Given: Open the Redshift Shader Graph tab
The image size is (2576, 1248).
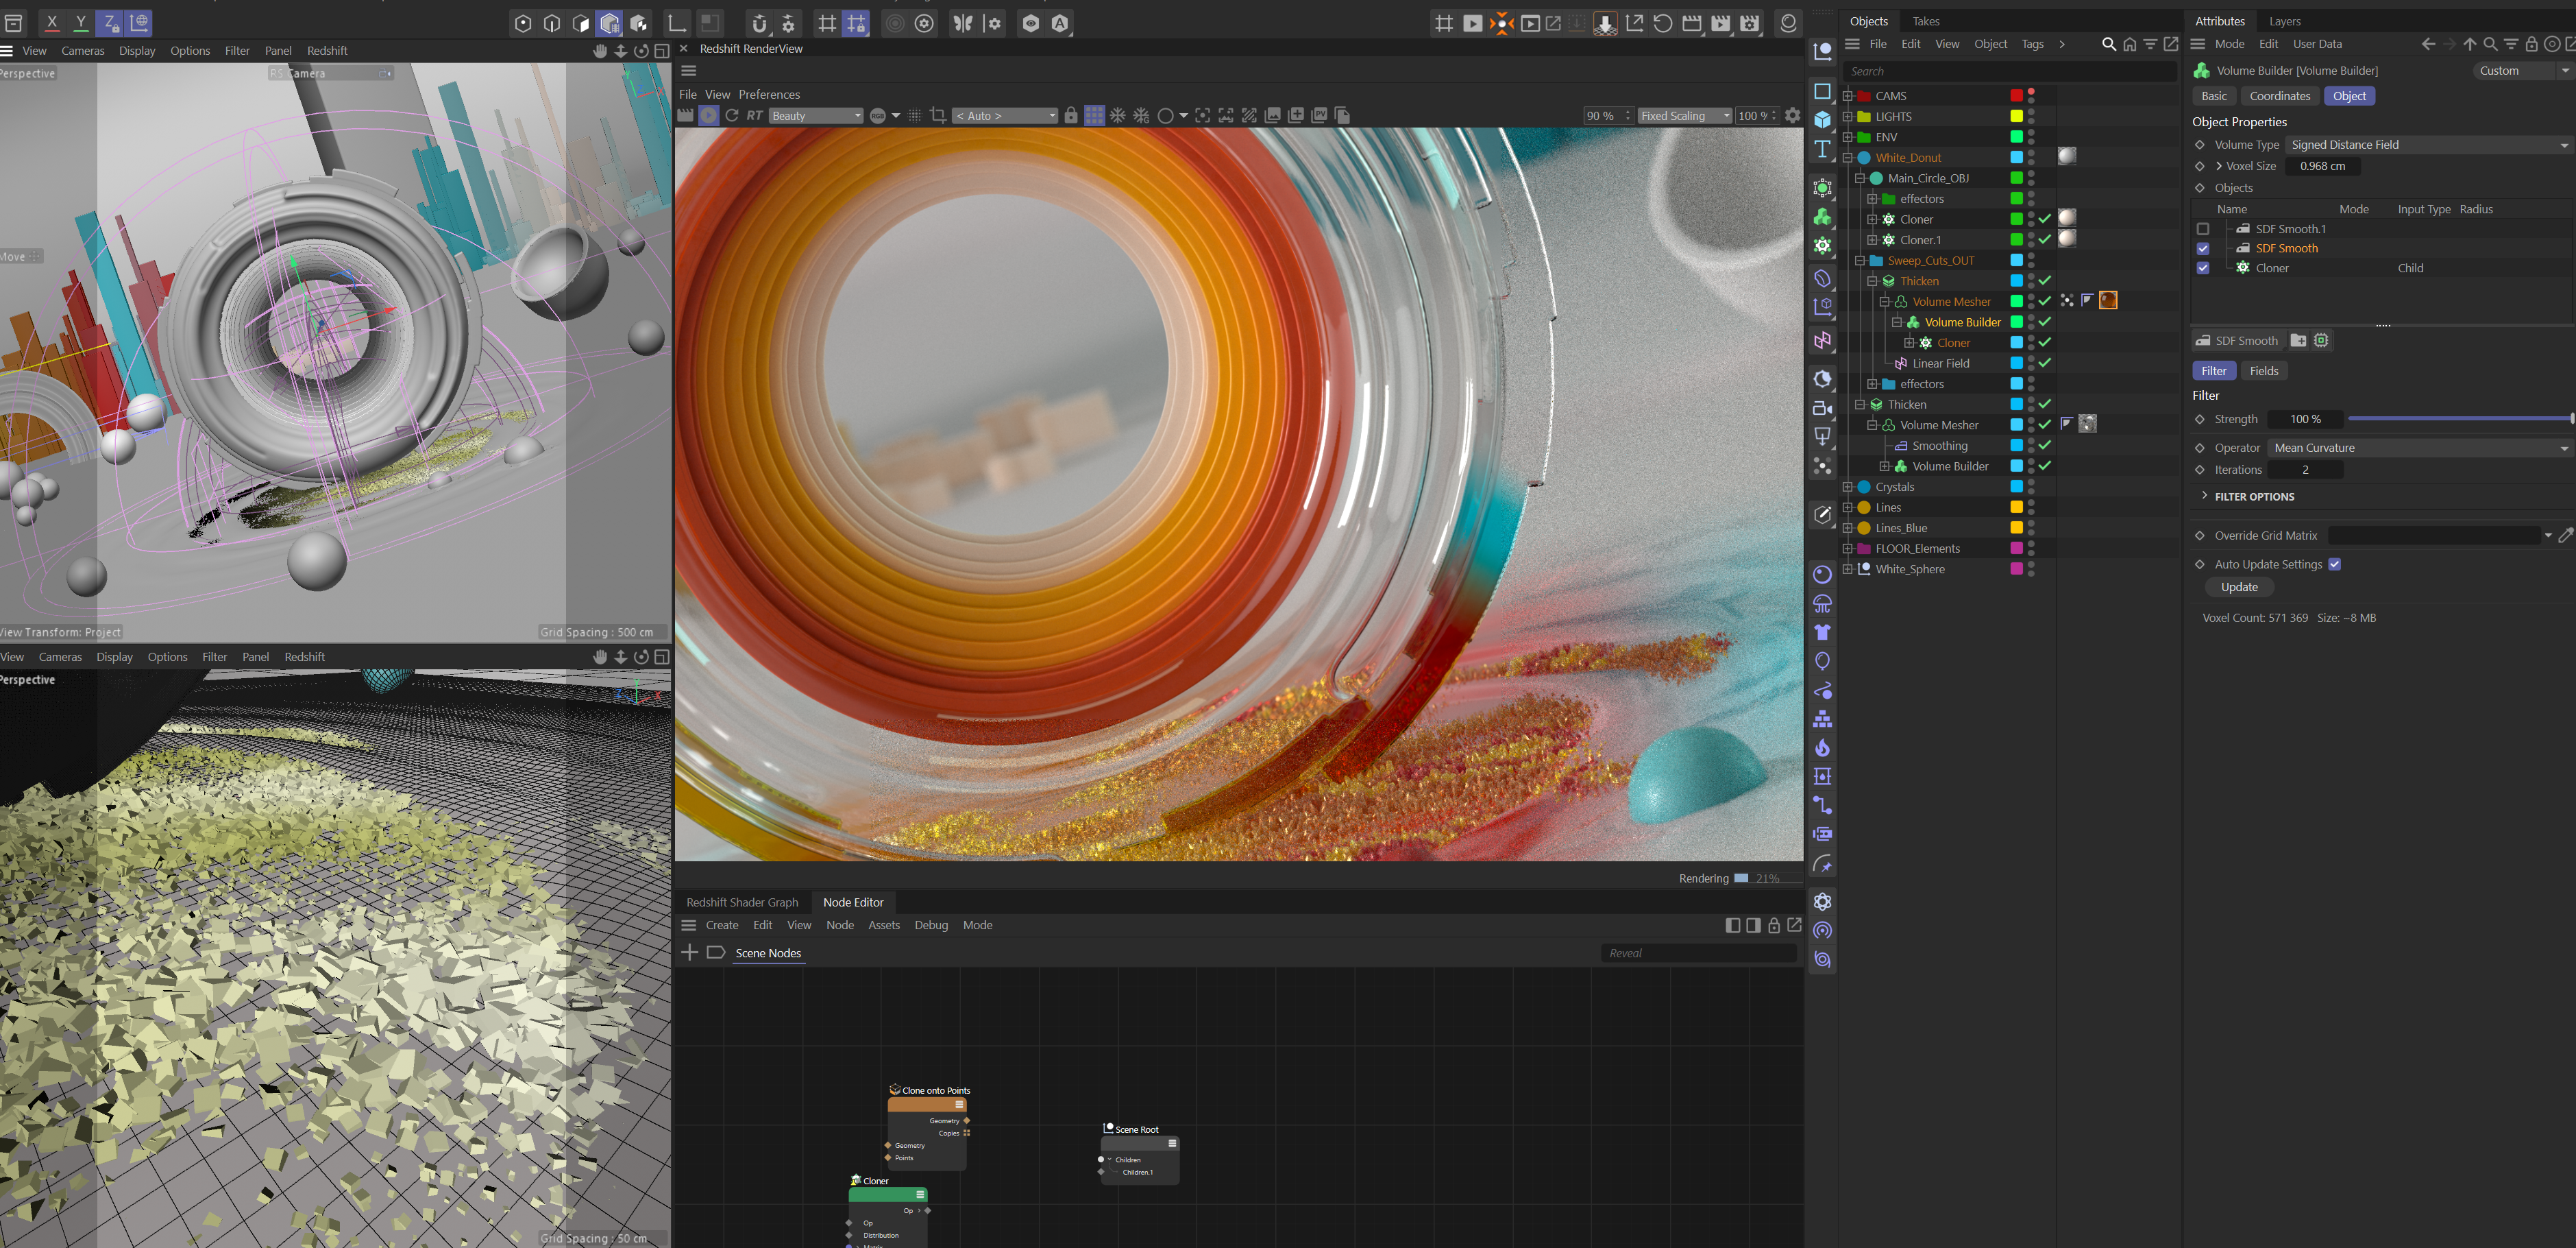Looking at the screenshot, I should [742, 902].
